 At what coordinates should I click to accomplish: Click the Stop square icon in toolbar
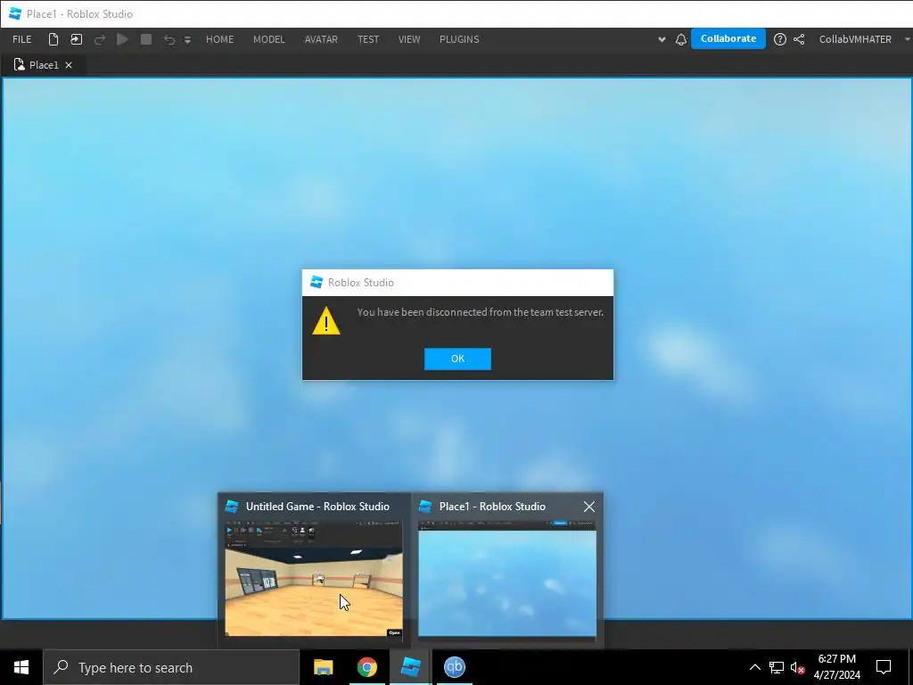146,39
